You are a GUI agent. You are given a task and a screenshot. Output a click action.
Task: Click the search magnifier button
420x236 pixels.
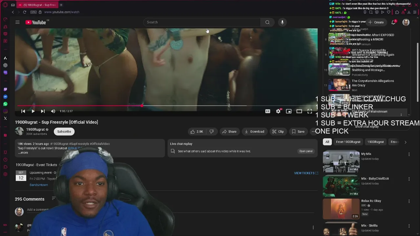click(267, 22)
